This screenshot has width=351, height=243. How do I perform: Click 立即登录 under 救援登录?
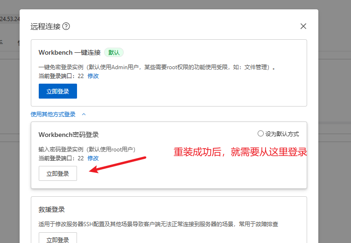(x=58, y=238)
